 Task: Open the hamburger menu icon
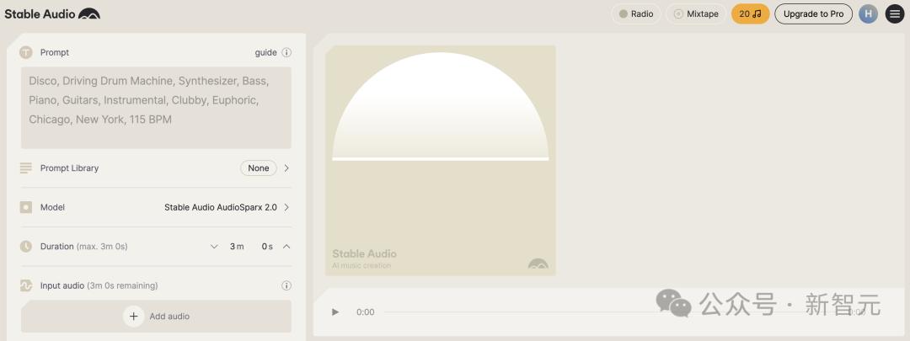pos(895,14)
